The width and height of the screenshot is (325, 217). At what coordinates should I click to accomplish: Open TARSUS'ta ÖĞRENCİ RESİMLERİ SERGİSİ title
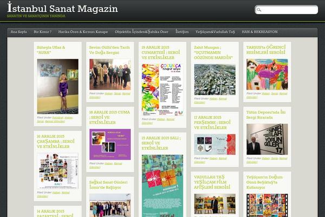pyautogui.click(x=266, y=50)
